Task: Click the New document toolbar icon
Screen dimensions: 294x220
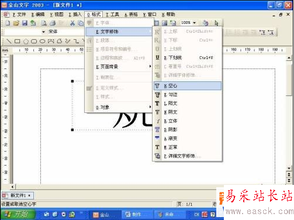Action: [x=8, y=23]
